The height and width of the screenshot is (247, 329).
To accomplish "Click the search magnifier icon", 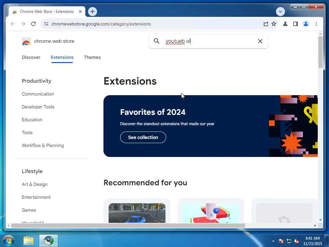I will (156, 41).
